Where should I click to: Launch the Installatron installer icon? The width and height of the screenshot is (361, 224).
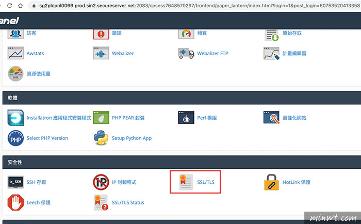coord(15,118)
